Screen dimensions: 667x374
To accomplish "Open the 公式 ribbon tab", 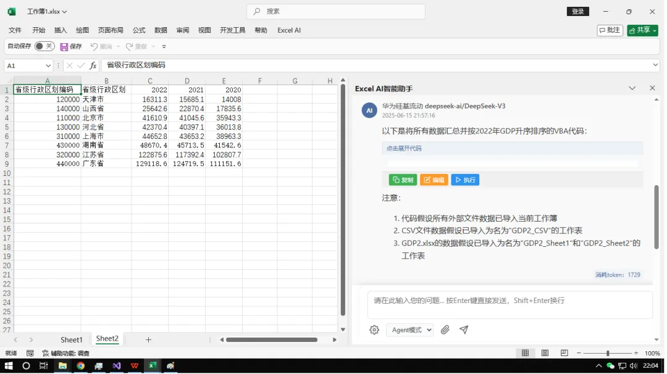I will (139, 30).
